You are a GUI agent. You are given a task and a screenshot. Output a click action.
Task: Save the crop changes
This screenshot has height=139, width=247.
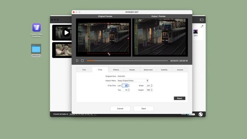click(144, 108)
